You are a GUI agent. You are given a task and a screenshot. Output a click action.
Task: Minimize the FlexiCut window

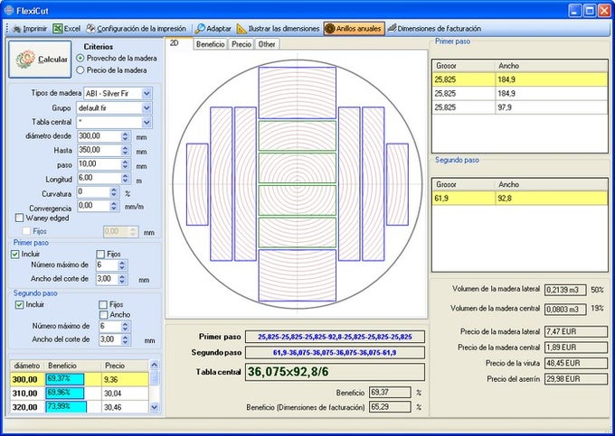[x=575, y=11]
